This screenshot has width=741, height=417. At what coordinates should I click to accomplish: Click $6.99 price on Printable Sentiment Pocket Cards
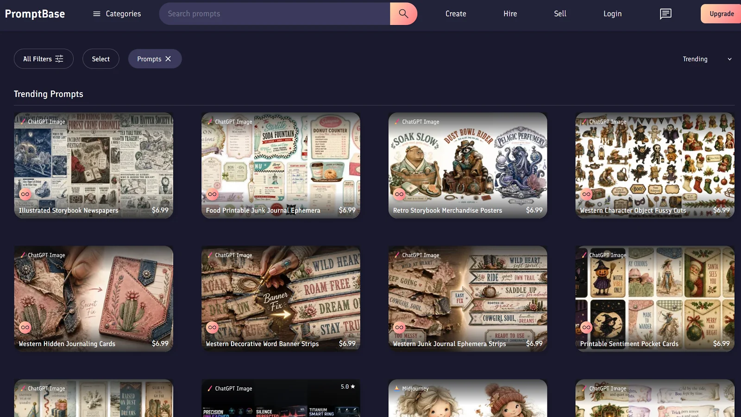coord(722,343)
